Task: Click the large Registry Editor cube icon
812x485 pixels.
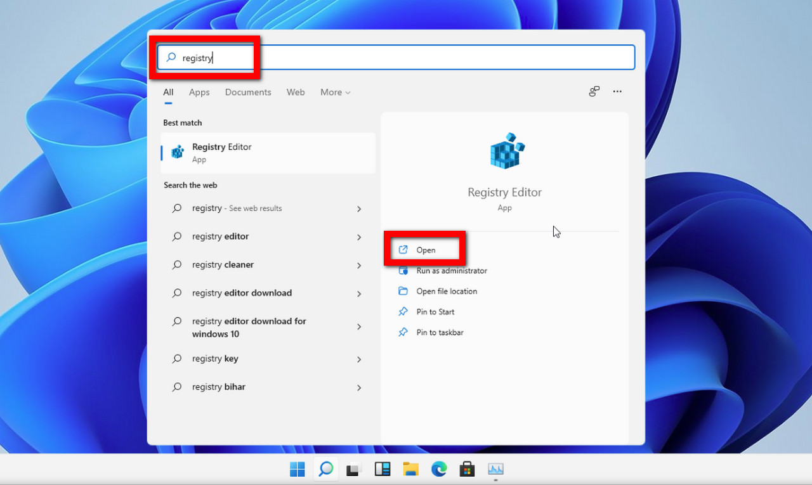Action: (x=507, y=151)
